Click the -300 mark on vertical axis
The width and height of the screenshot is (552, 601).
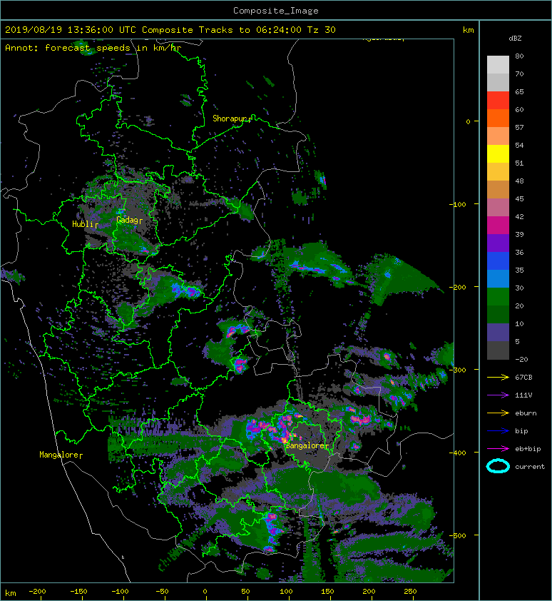click(458, 370)
